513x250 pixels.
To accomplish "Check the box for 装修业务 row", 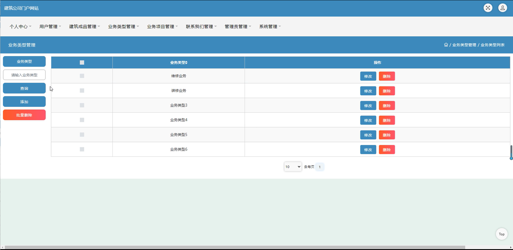I will coord(82,90).
